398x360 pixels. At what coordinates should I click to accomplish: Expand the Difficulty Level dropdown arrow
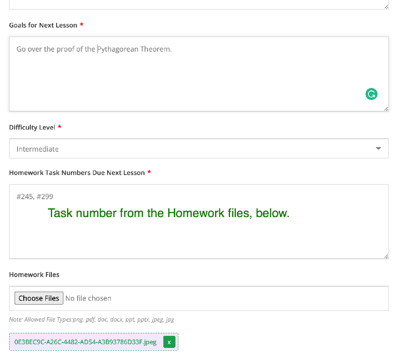pos(378,148)
